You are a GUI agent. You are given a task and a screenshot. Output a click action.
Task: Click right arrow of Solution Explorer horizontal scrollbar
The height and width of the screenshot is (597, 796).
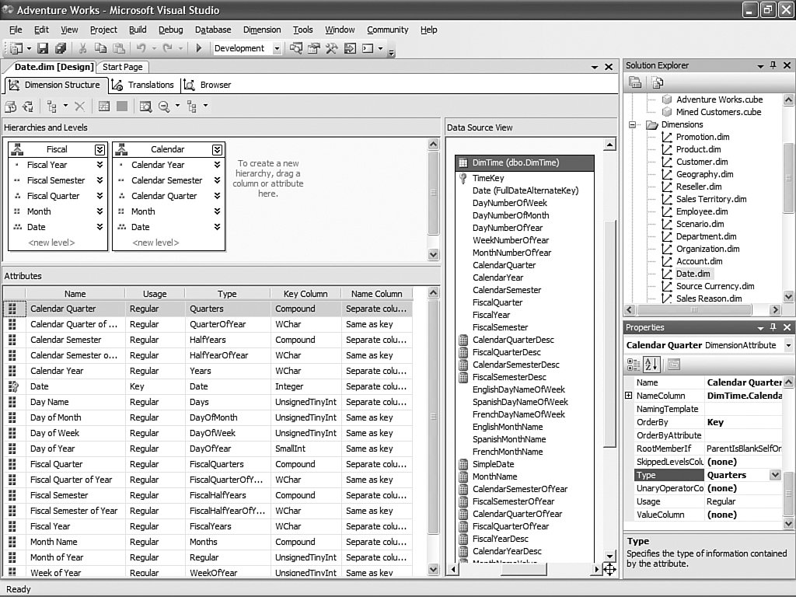pyautogui.click(x=775, y=309)
